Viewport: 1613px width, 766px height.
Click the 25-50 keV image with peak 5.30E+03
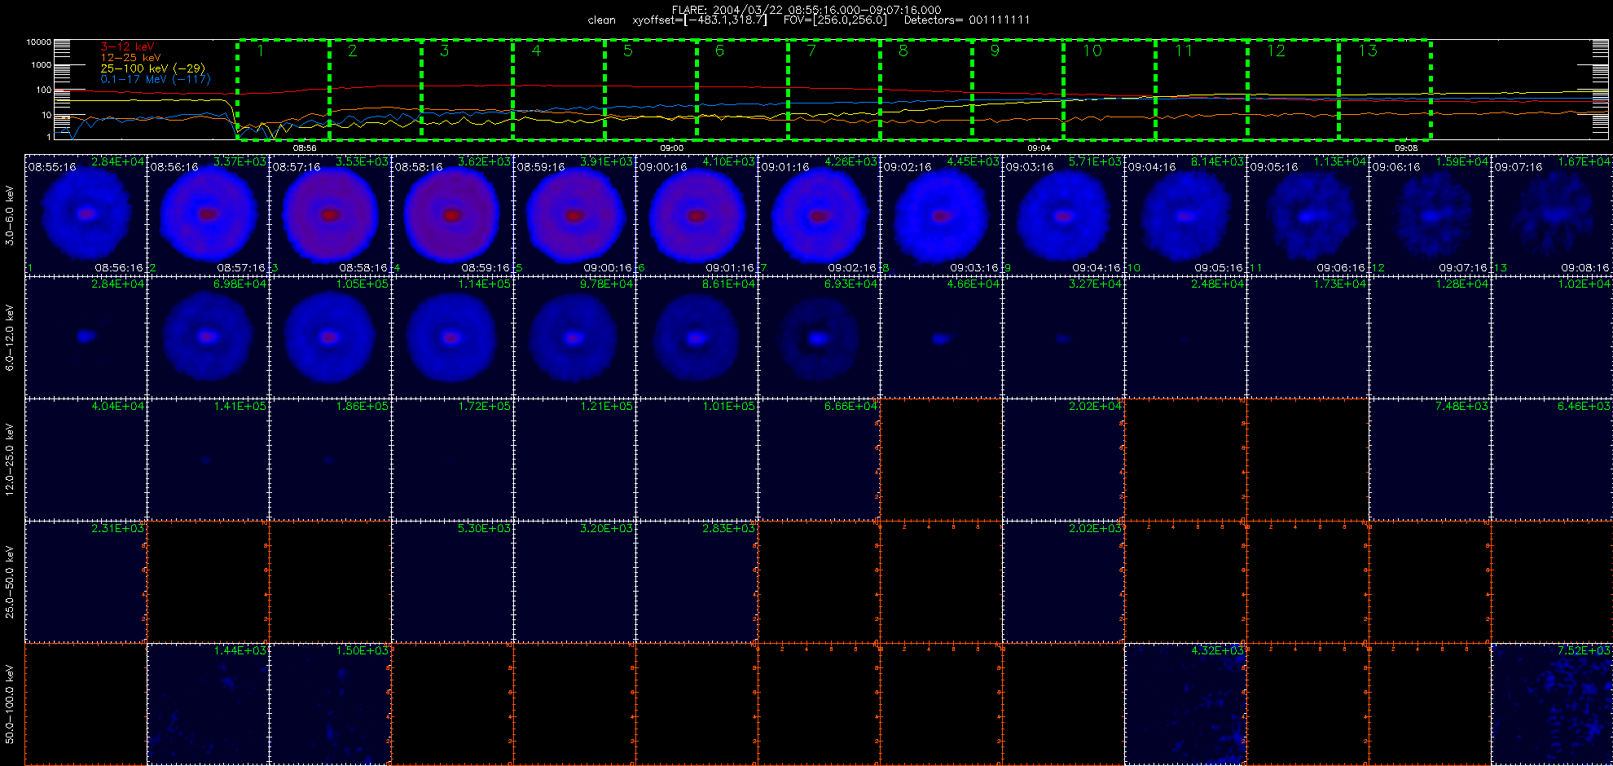point(452,582)
